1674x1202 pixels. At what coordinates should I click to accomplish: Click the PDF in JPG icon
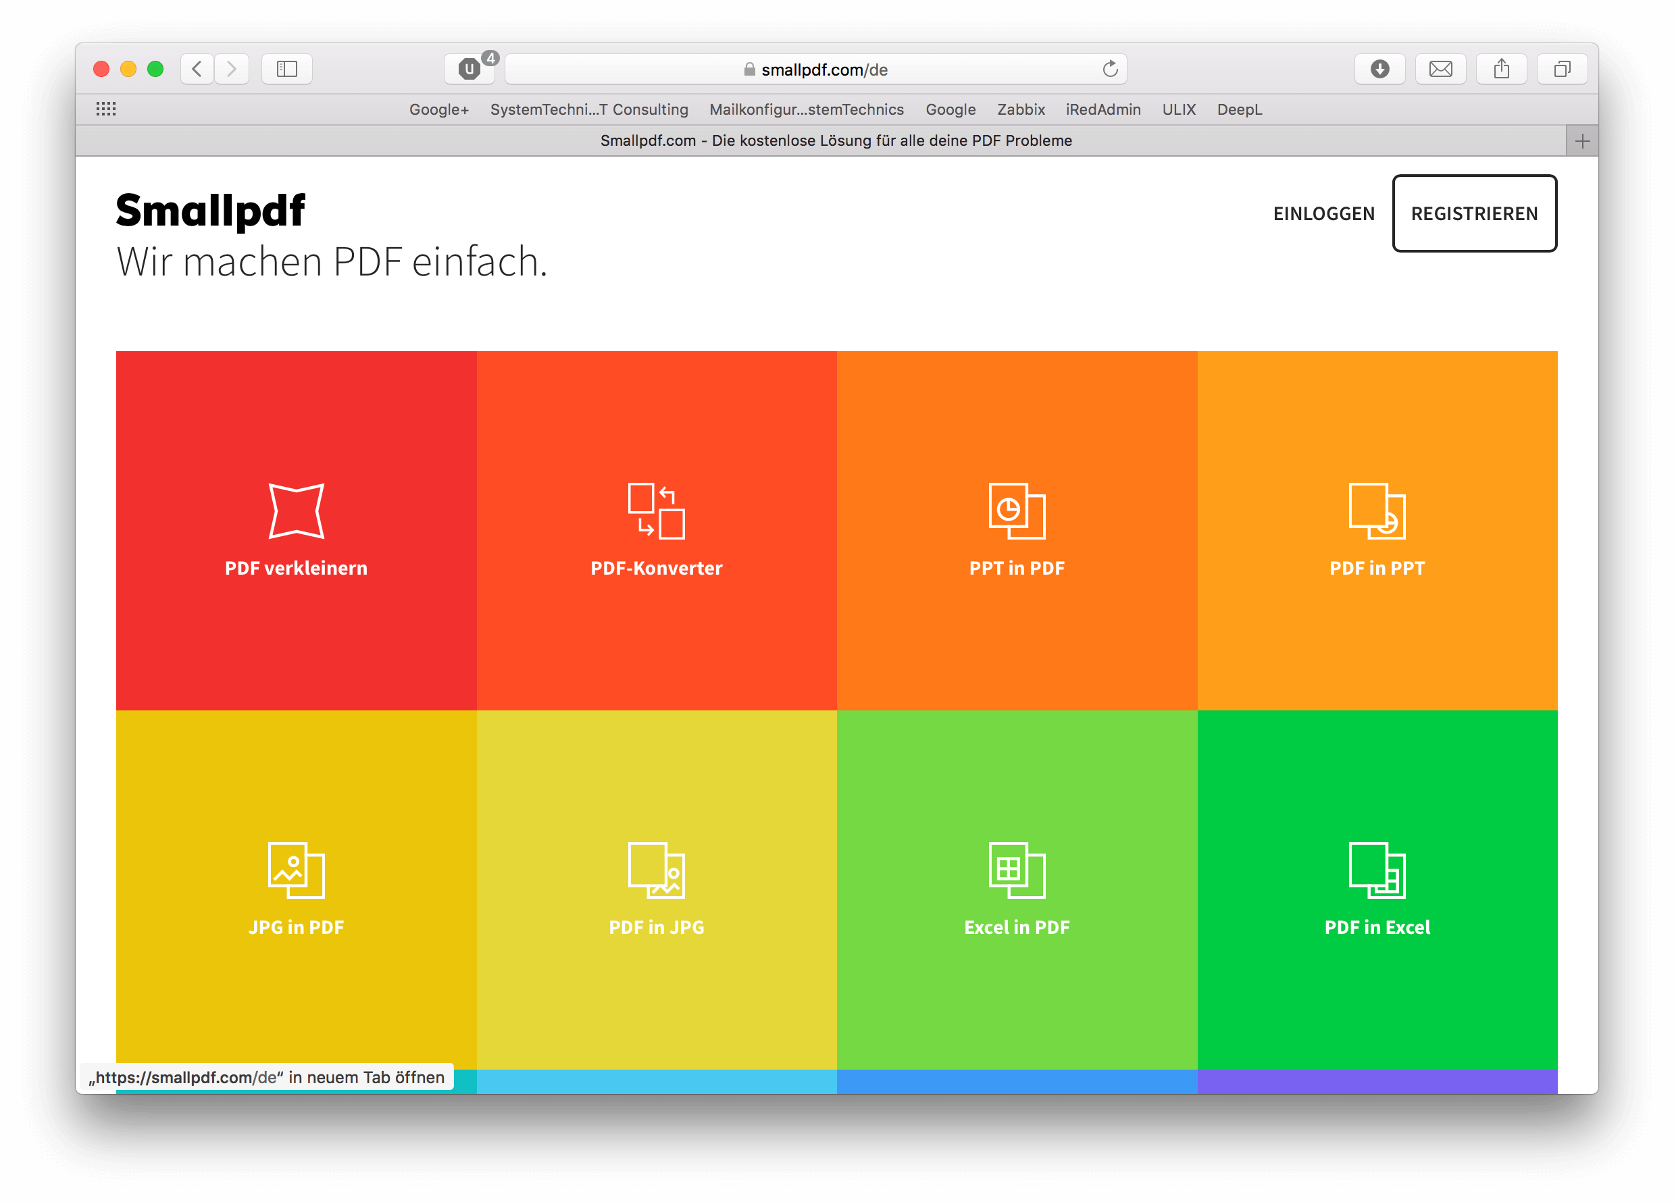[x=656, y=870]
